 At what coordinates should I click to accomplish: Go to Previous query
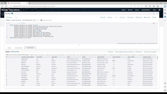(9, 17)
